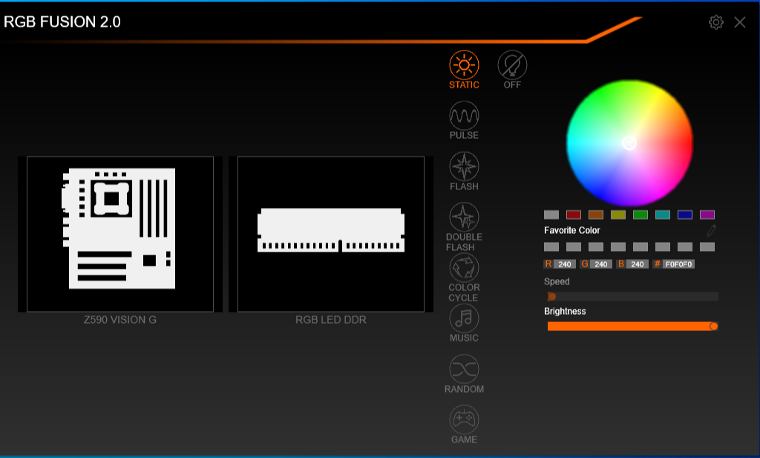Screen dimensions: 760x458
Task: Pick the gray preset color swatch
Action: (x=551, y=215)
